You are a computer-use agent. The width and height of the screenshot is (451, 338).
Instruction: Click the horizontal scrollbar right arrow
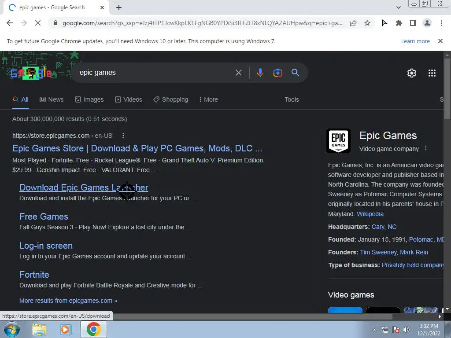pos(440,316)
